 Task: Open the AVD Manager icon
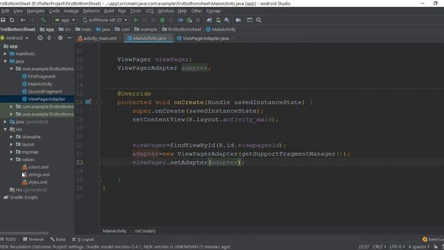pyautogui.click(x=219, y=20)
